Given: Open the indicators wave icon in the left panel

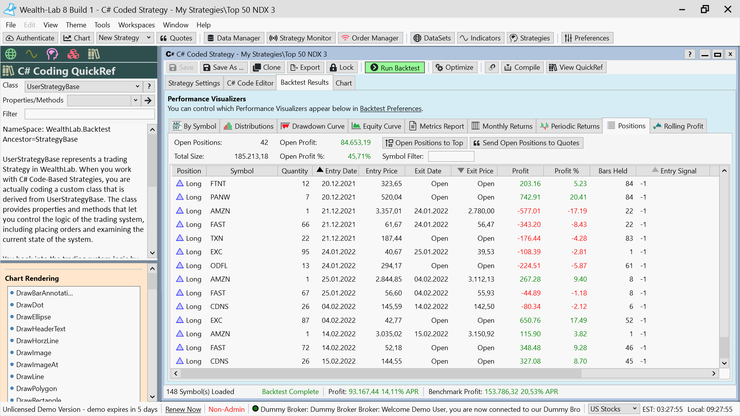Looking at the screenshot, I should point(32,54).
